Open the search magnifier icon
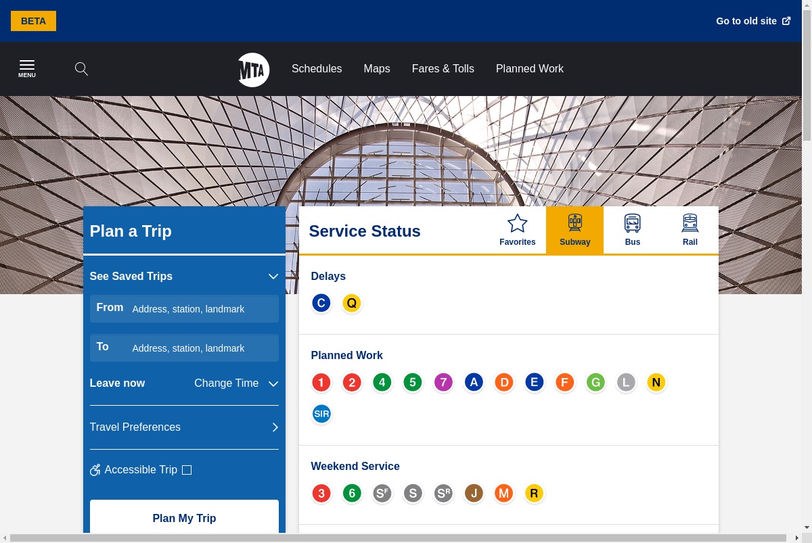Viewport: 812px width, 543px height. [81, 68]
